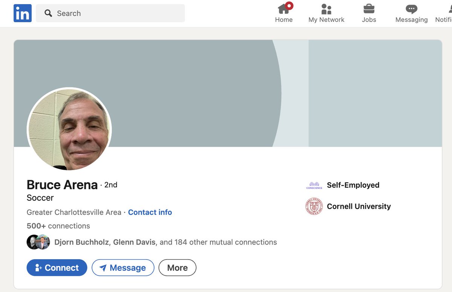The height and width of the screenshot is (292, 452).
Task: Click the Jobs briefcase icon
Action: pyautogui.click(x=369, y=9)
